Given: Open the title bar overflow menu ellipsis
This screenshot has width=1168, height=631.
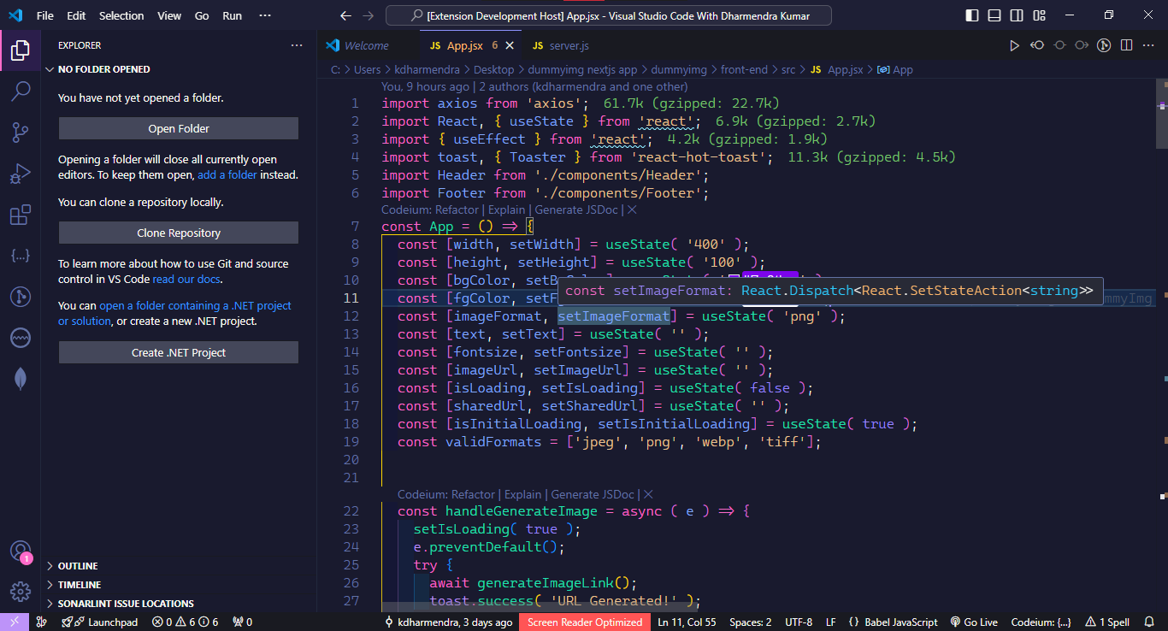Looking at the screenshot, I should pos(265,15).
